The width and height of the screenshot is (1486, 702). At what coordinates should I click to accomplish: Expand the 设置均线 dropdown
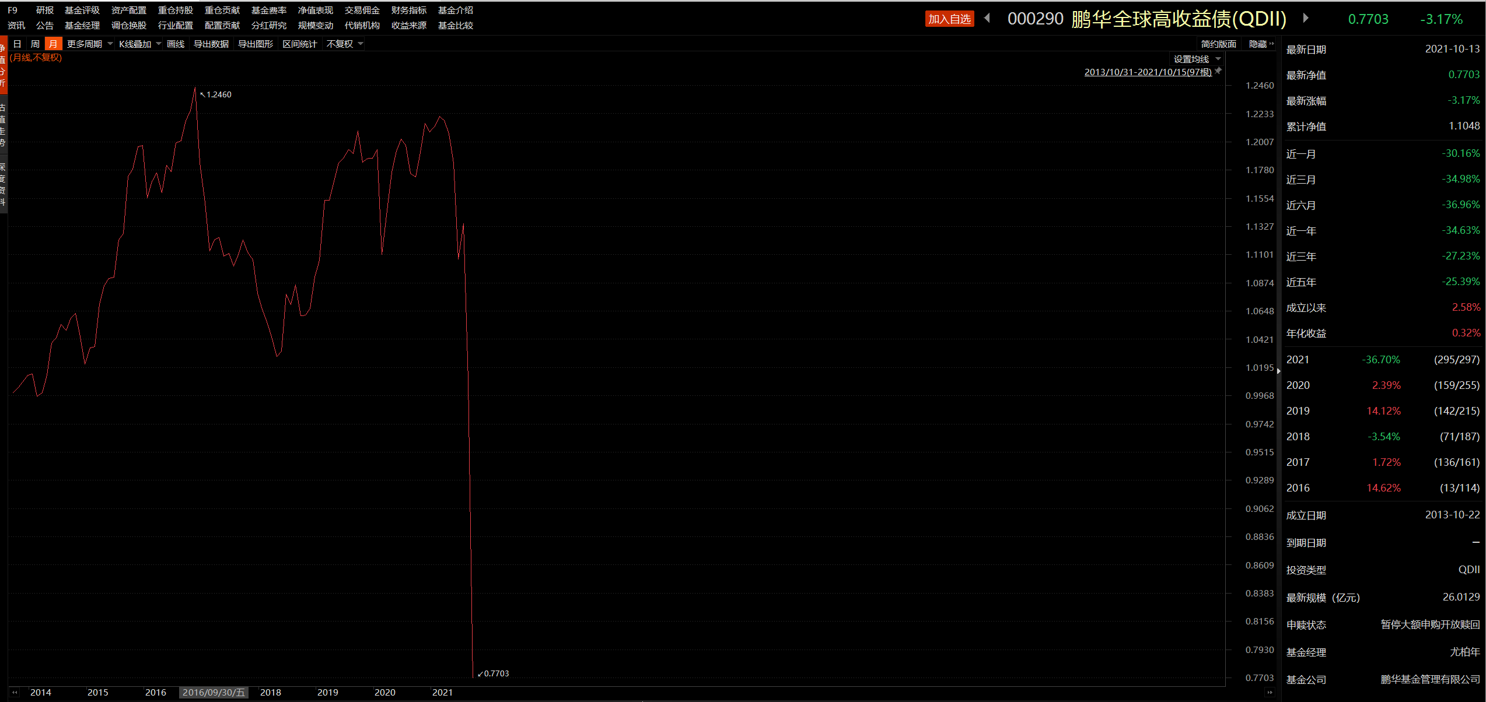(1197, 59)
